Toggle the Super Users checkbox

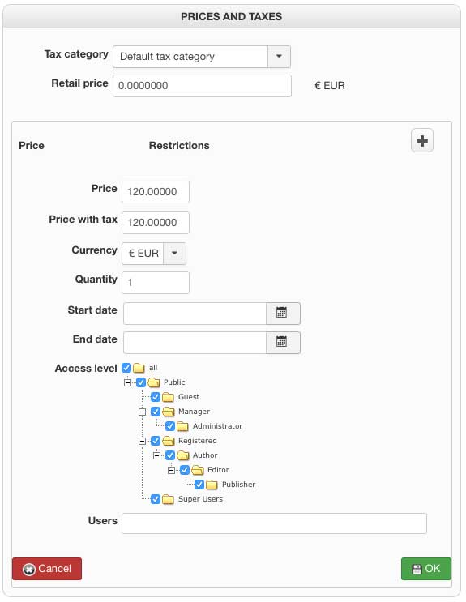tap(156, 499)
